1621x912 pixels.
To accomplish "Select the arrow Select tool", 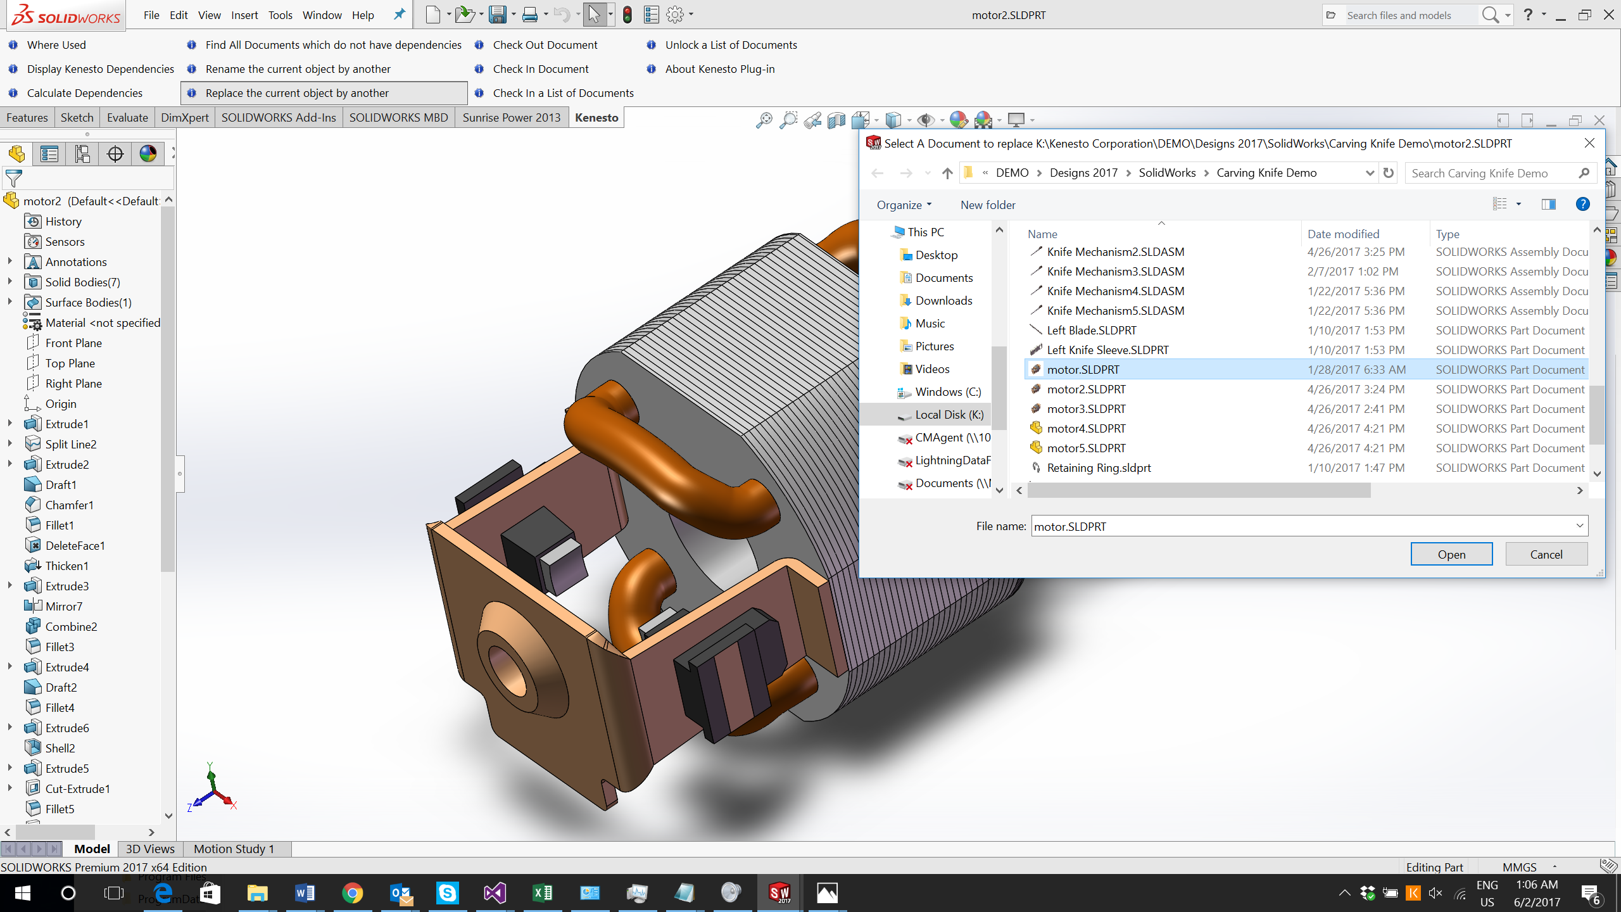I will click(594, 15).
